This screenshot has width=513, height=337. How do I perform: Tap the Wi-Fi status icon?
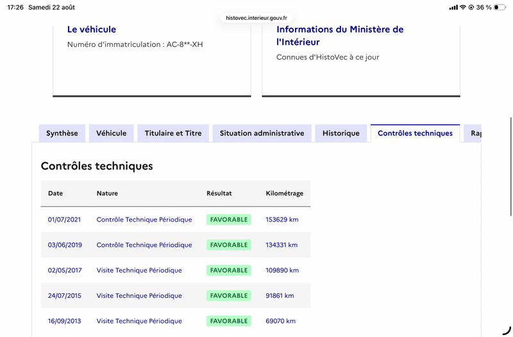pyautogui.click(x=463, y=7)
